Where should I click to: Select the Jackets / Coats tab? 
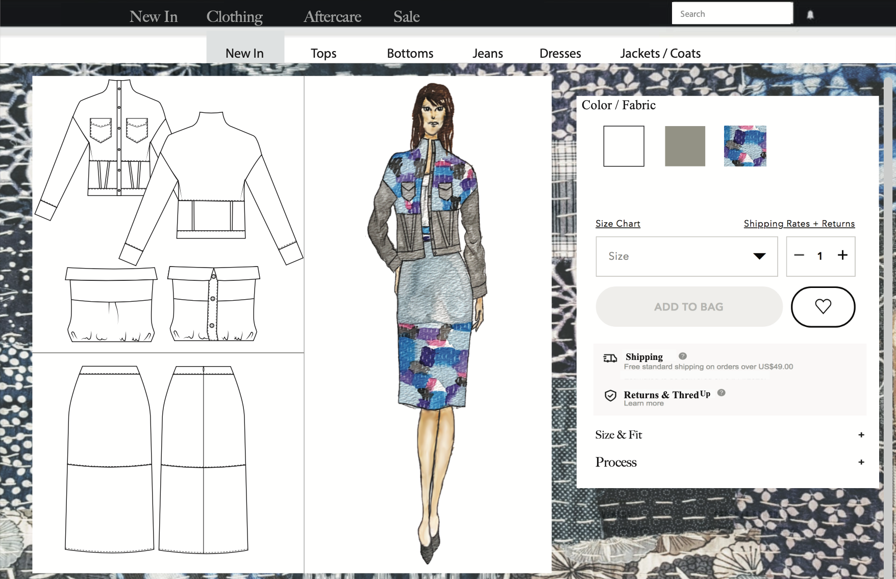pos(660,53)
